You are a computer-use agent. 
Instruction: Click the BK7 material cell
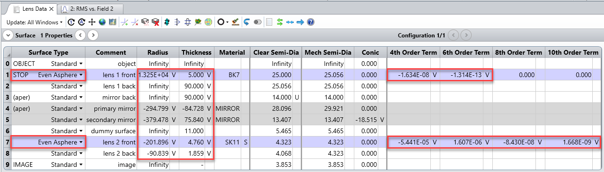[229, 75]
